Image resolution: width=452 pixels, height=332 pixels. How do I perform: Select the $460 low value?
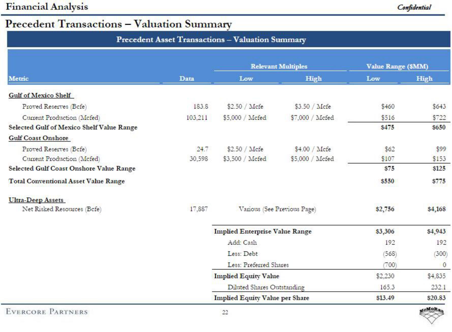point(388,107)
